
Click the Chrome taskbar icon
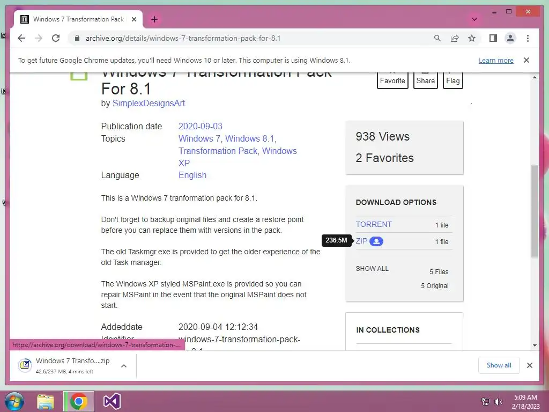79,401
